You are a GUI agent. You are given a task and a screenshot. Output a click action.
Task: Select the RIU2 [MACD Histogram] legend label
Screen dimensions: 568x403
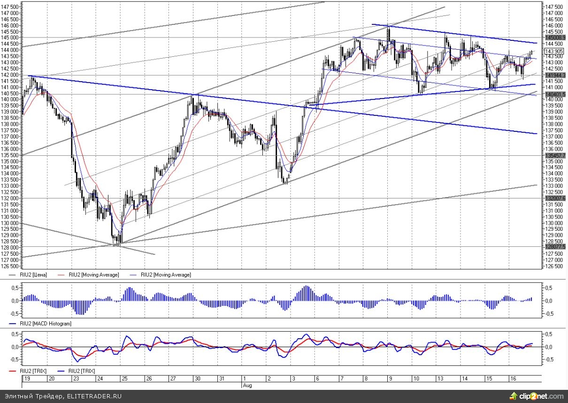click(45, 324)
